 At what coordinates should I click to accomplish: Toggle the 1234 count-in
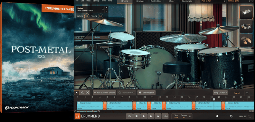pyautogui.click(x=165, y=116)
